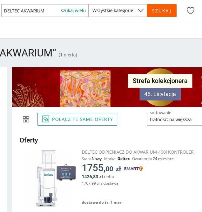Click the golden leaf banner decoration

(x=28, y=95)
